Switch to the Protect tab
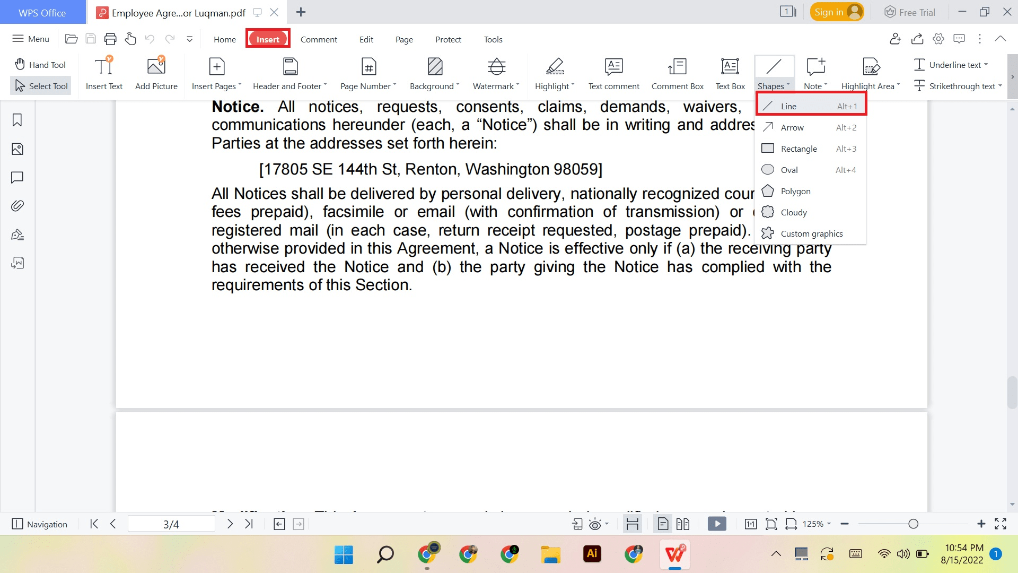Viewport: 1018px width, 573px height. click(448, 39)
